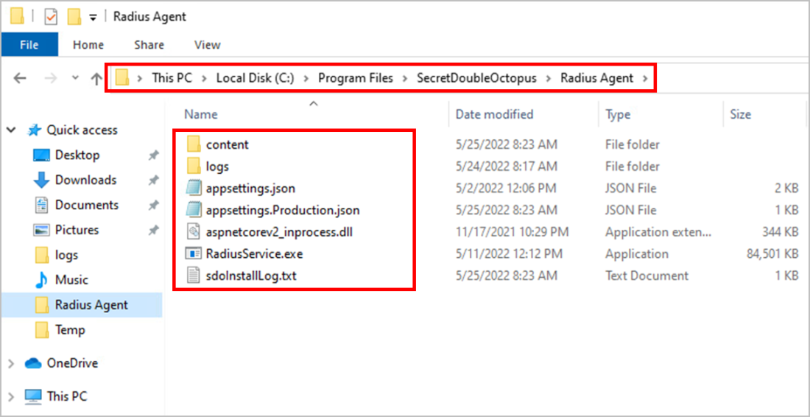The image size is (810, 417).
Task: Click the Text Document type cell
Action: coord(647,276)
